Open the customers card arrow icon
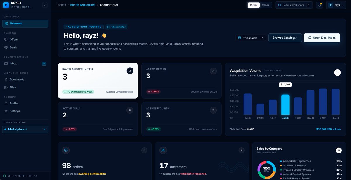The image size is (351, 180). (x=241, y=150)
